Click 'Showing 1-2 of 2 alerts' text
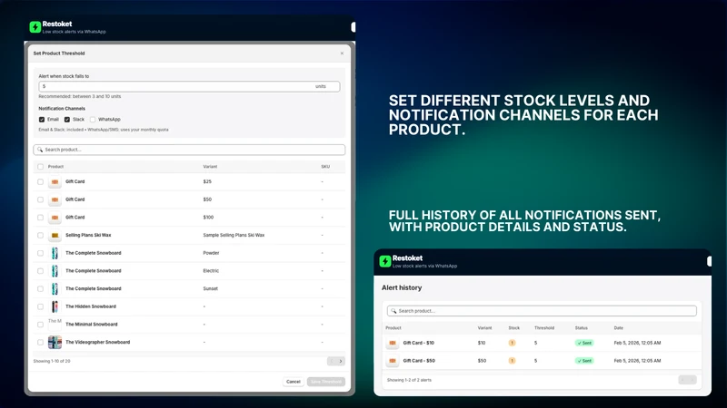Viewport: 727px width, 408px height. coord(409,380)
